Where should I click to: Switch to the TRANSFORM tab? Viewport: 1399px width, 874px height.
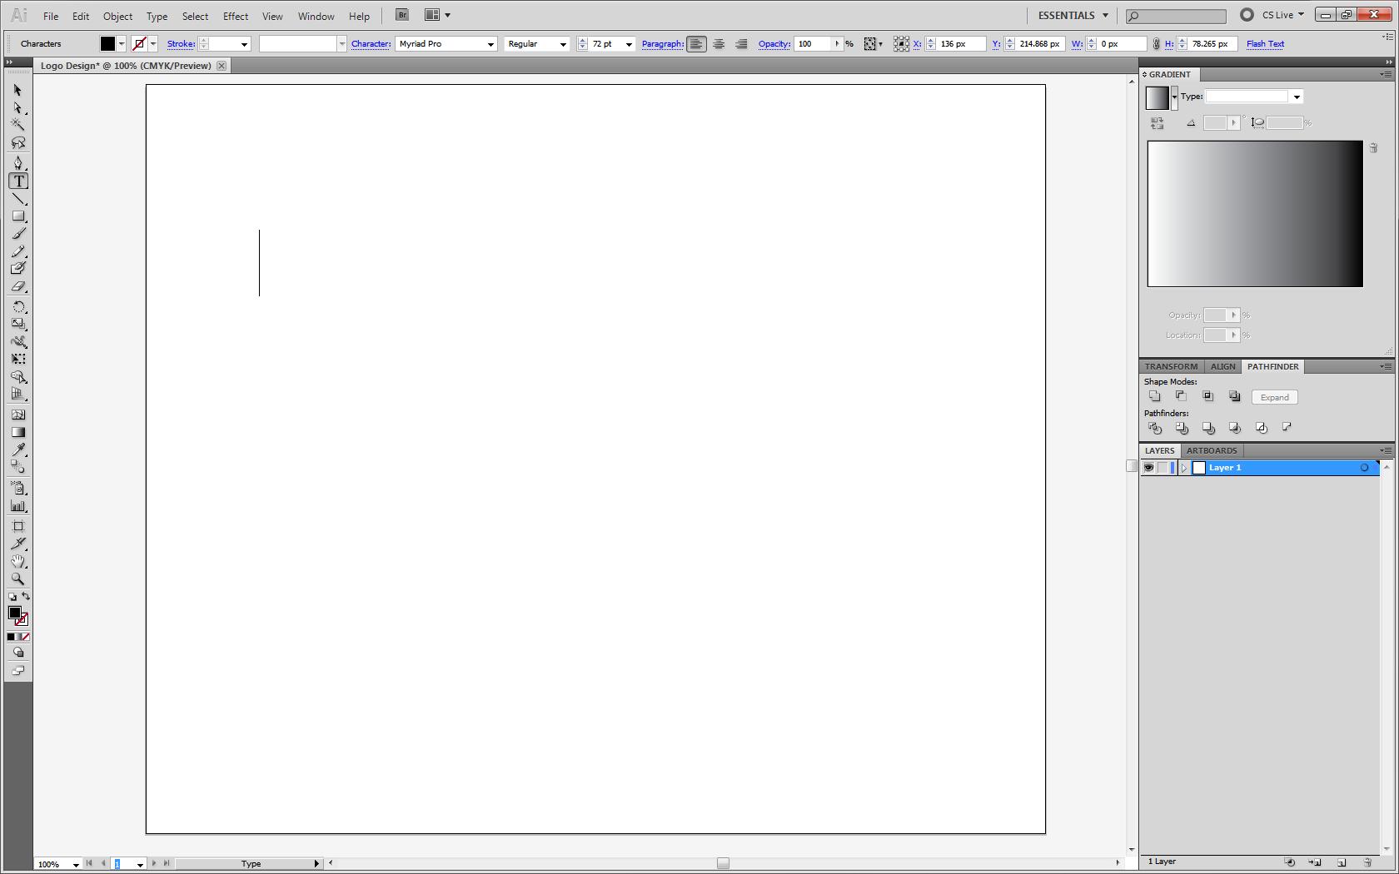point(1171,366)
